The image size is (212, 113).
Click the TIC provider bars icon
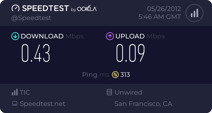pyautogui.click(x=14, y=92)
